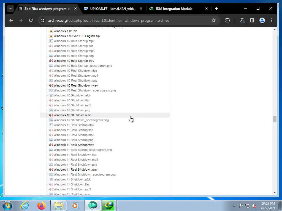
Task: Select Windows 10 Real Shutdown_spectrogram.png
Action: click(85, 90)
